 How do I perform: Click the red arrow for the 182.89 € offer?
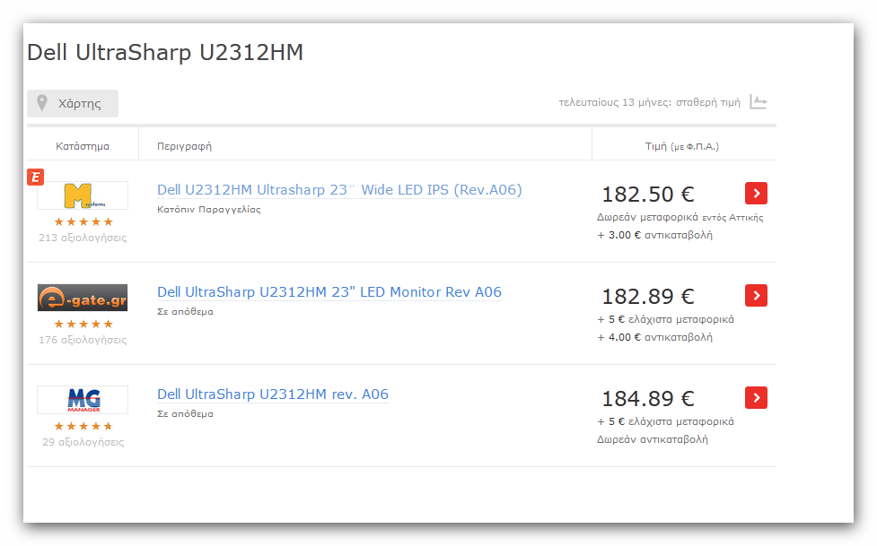pos(756,296)
